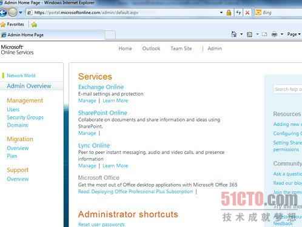The width and height of the screenshot is (302, 227).
Task: Click the Internet Explorer title bar icon
Action: (x=1, y=3)
